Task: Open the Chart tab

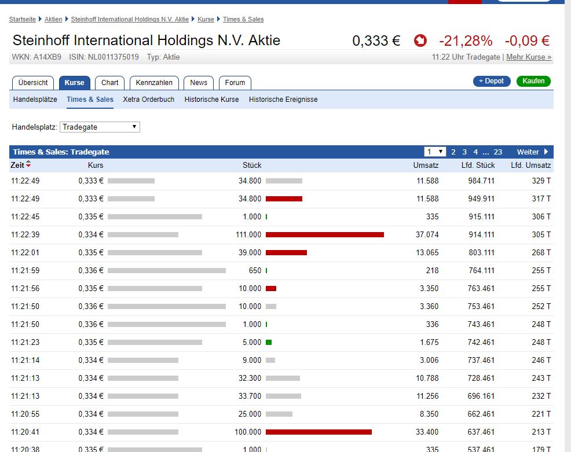Action: pos(109,83)
